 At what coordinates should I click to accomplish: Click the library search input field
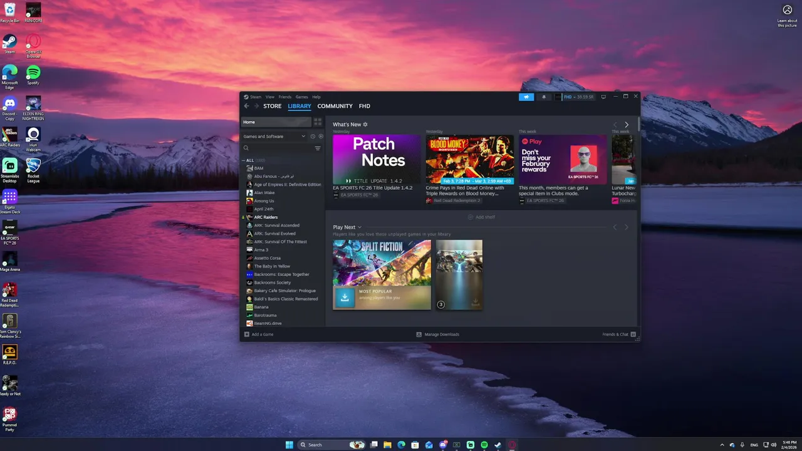tap(282, 148)
